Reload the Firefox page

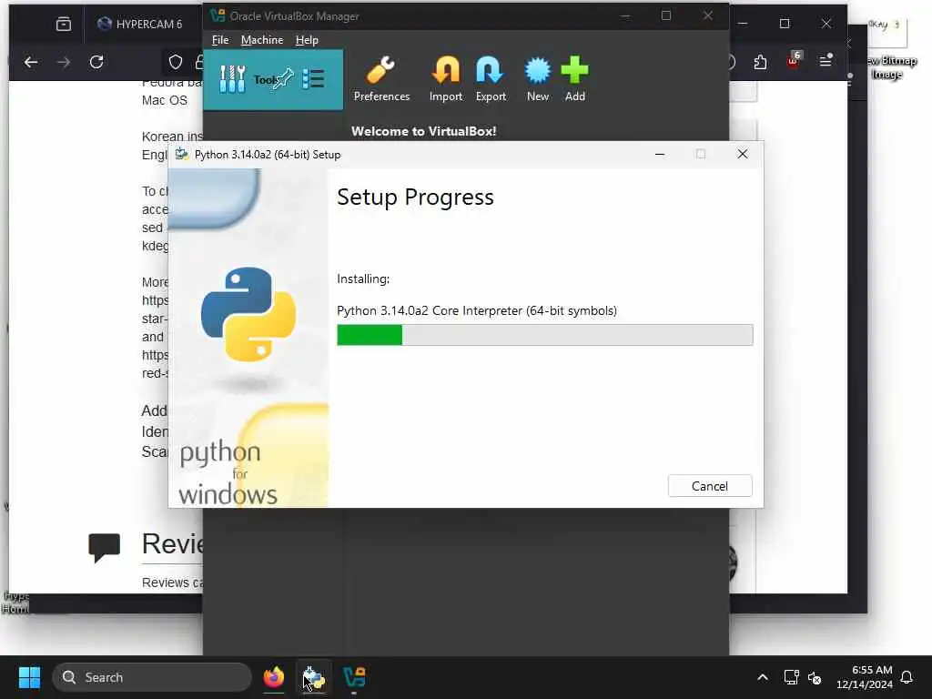point(96,62)
